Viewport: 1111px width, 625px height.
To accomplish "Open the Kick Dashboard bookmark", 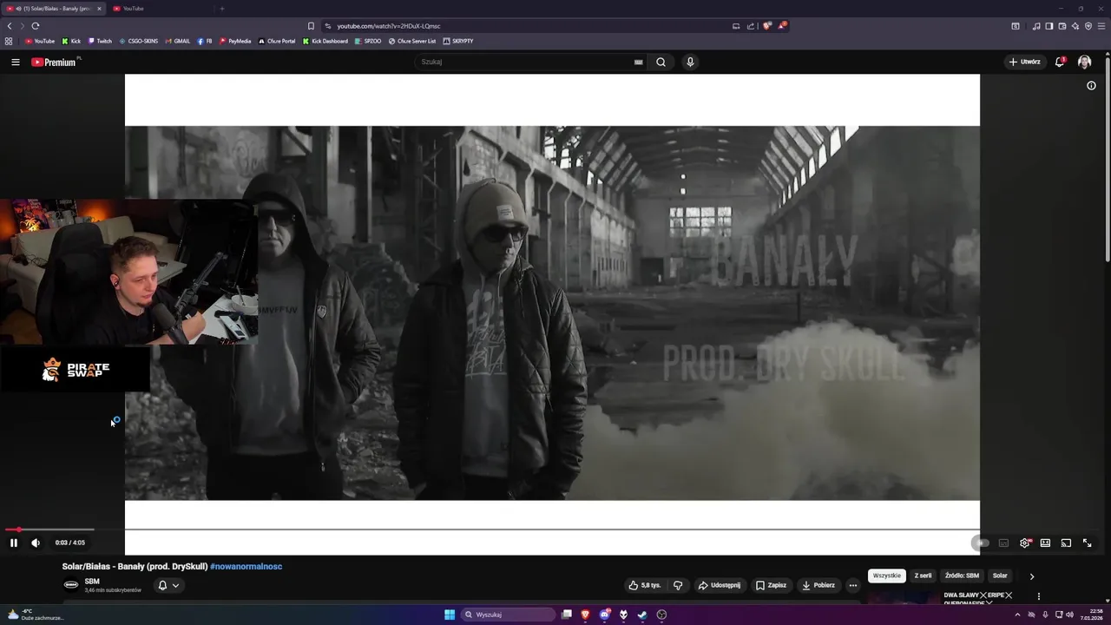I will tap(325, 41).
